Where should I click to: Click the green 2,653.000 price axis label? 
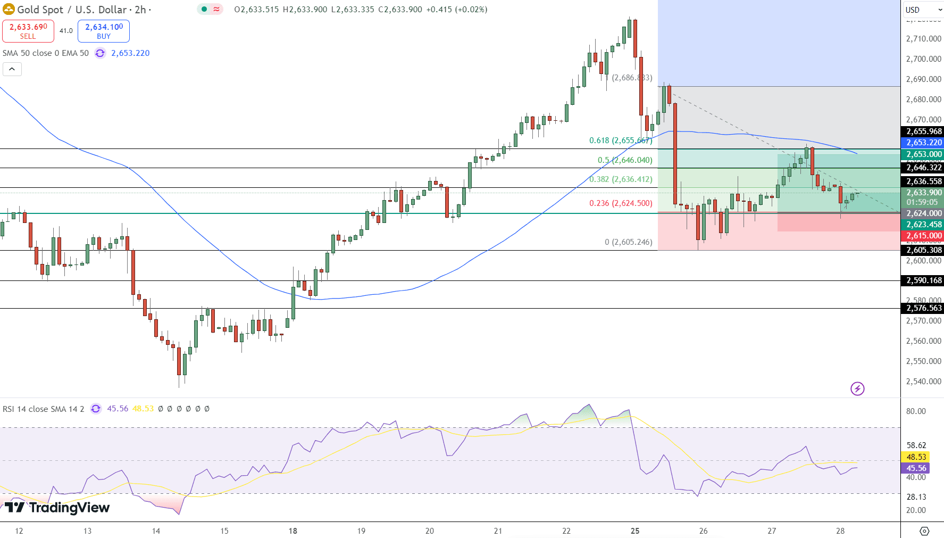click(922, 154)
